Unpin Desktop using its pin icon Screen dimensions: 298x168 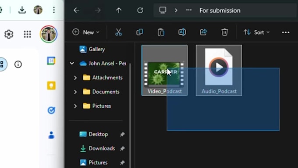(x=122, y=134)
